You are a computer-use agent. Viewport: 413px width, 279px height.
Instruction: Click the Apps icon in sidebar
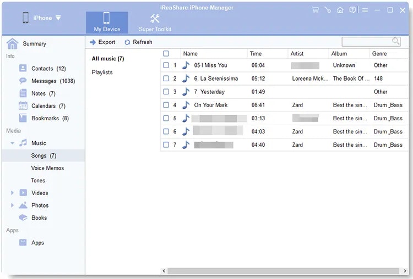[23, 242]
